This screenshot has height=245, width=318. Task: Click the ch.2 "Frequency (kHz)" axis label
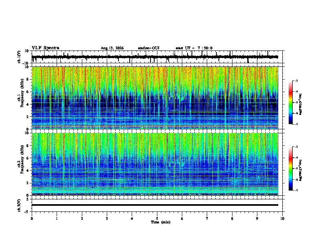click(x=22, y=159)
